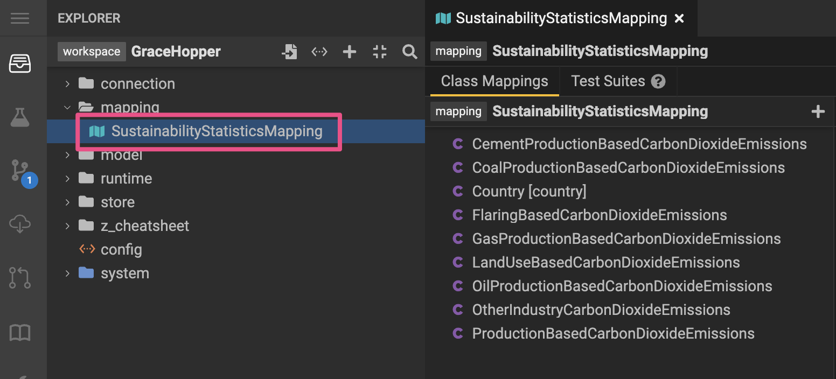The height and width of the screenshot is (379, 836).
Task: Open the pull request review icon
Action: pos(20,277)
